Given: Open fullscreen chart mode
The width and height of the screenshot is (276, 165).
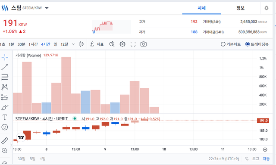Looking at the screenshot, I should (133, 44).
